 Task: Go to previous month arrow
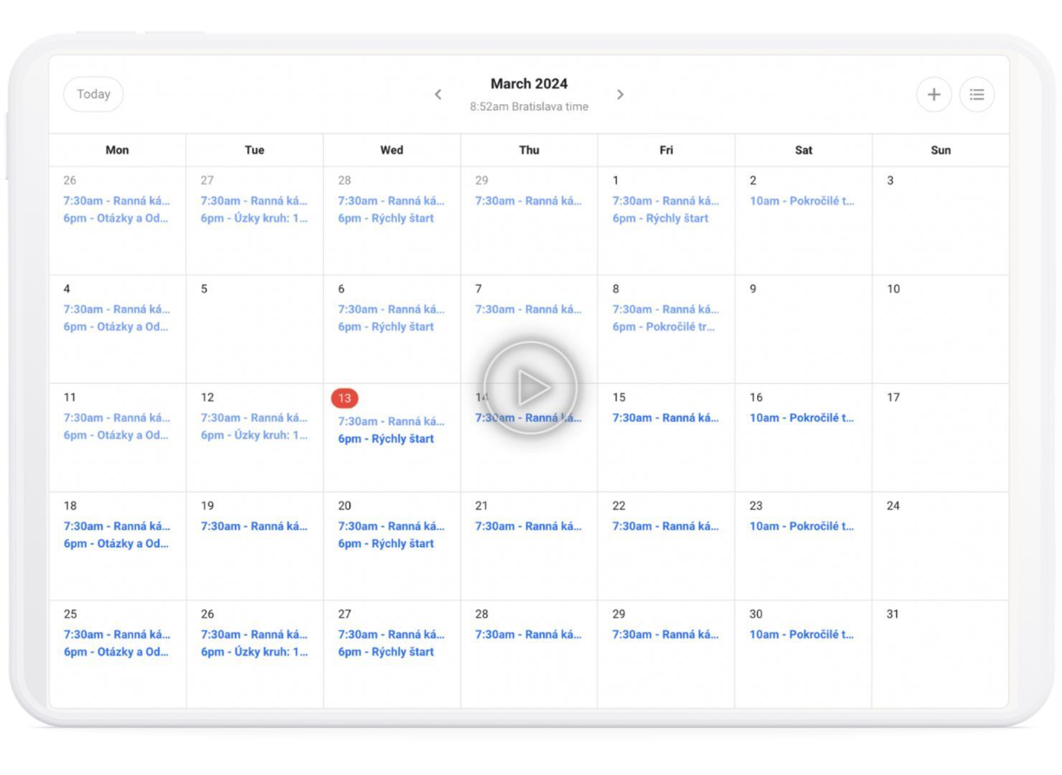pos(438,95)
